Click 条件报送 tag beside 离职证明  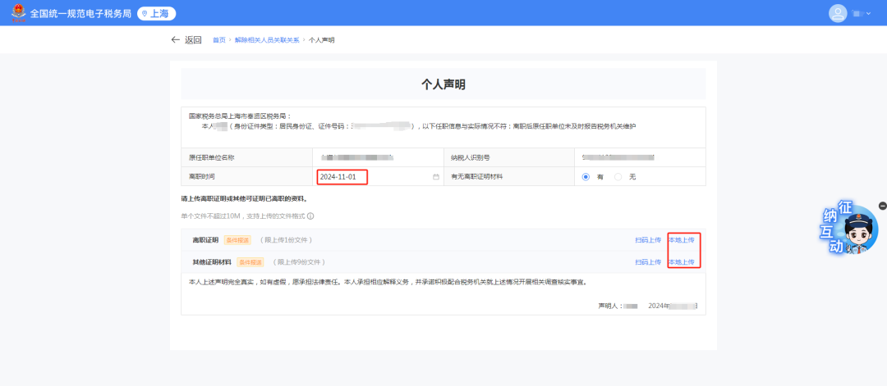(237, 240)
